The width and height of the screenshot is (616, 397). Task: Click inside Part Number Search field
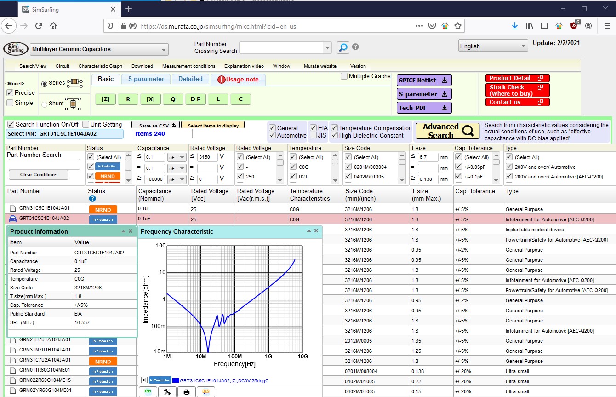(x=44, y=164)
